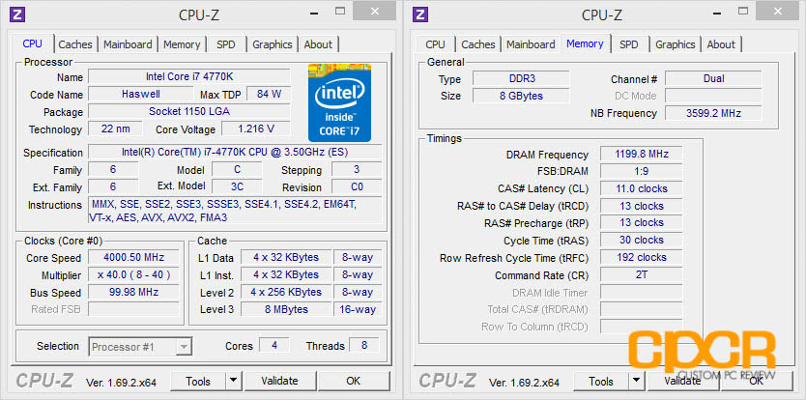Click Package value Socket 1150 LGA

189,111
